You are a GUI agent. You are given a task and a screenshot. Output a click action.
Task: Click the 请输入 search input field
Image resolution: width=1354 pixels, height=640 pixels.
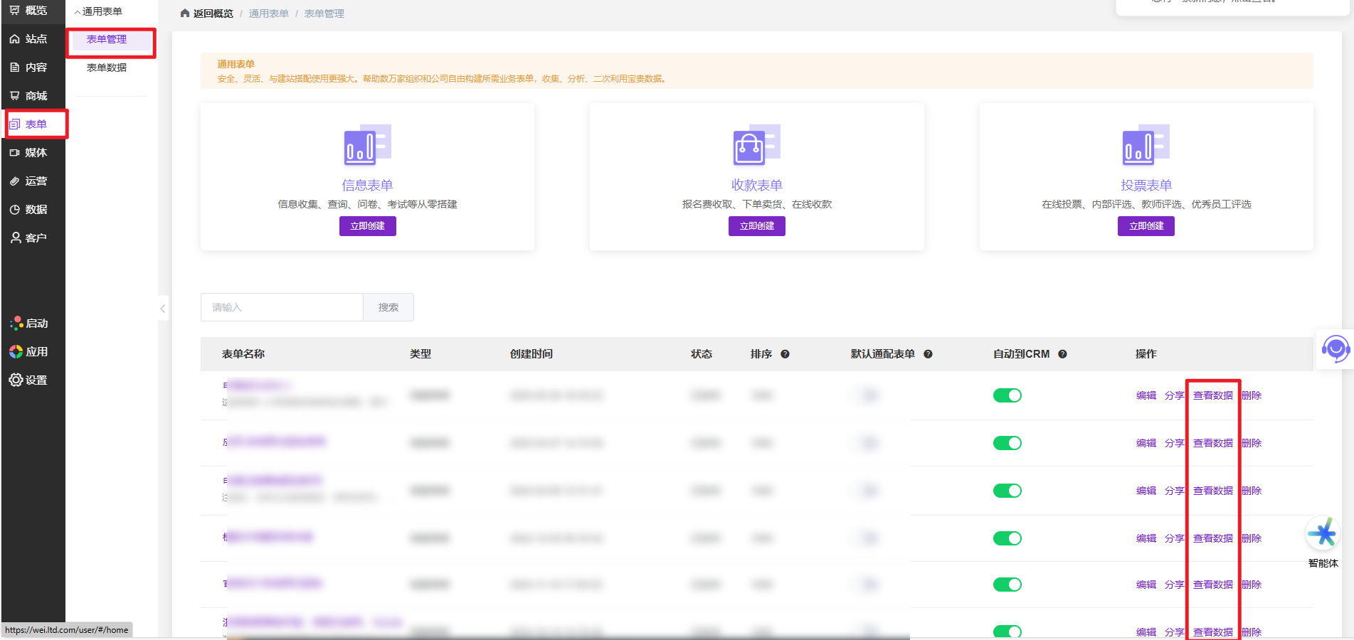tap(282, 307)
